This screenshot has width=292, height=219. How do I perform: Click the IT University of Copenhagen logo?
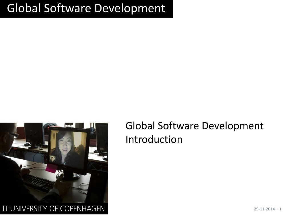(54, 208)
